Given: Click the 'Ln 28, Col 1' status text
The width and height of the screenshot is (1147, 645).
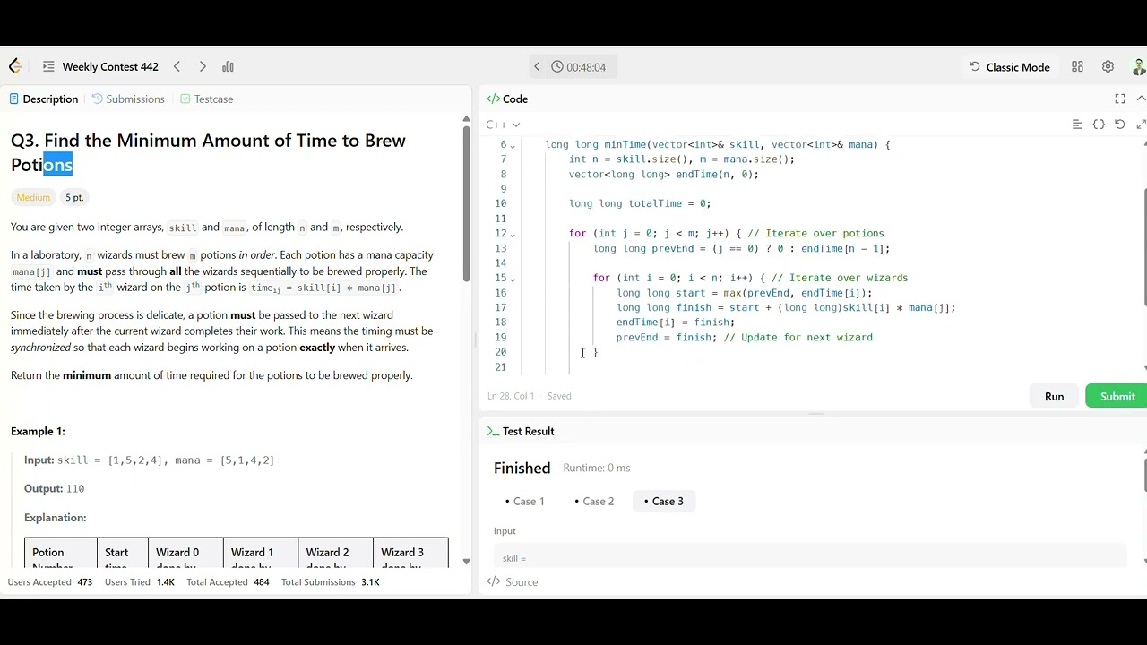Looking at the screenshot, I should [511, 396].
